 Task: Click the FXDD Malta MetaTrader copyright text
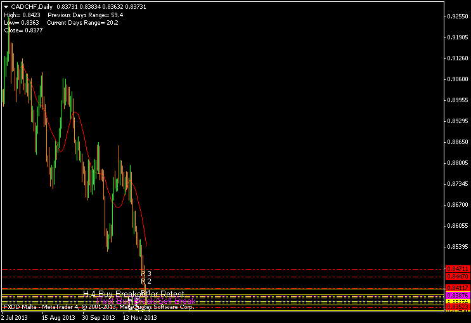pyautogui.click(x=98, y=307)
